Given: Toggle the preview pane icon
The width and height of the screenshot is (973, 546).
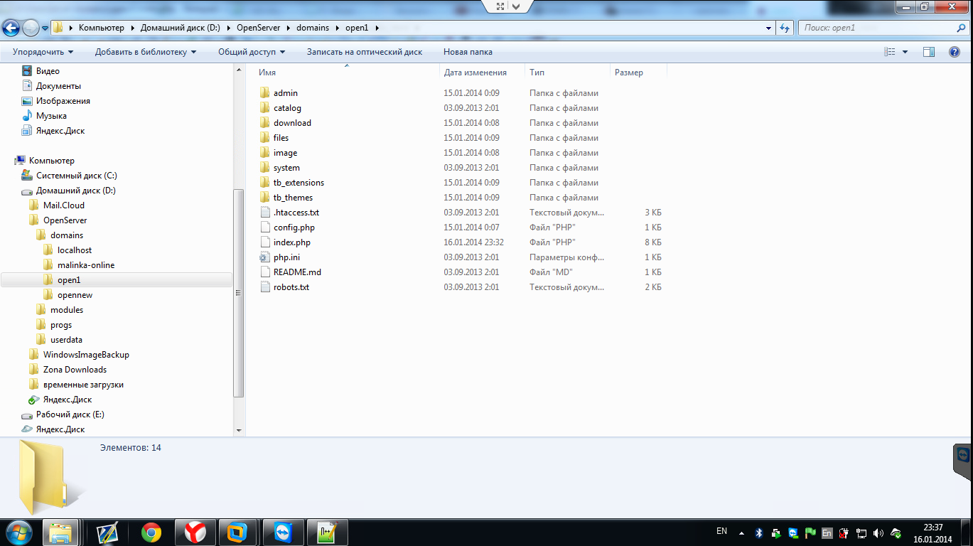Looking at the screenshot, I should pyautogui.click(x=928, y=52).
